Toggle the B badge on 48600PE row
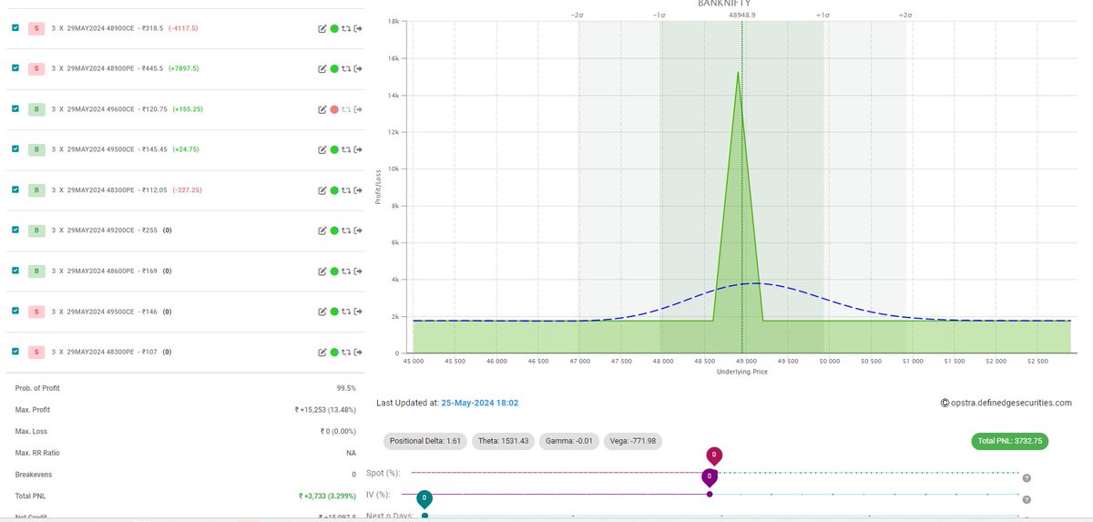Image resolution: width=1093 pixels, height=522 pixels. click(x=36, y=271)
